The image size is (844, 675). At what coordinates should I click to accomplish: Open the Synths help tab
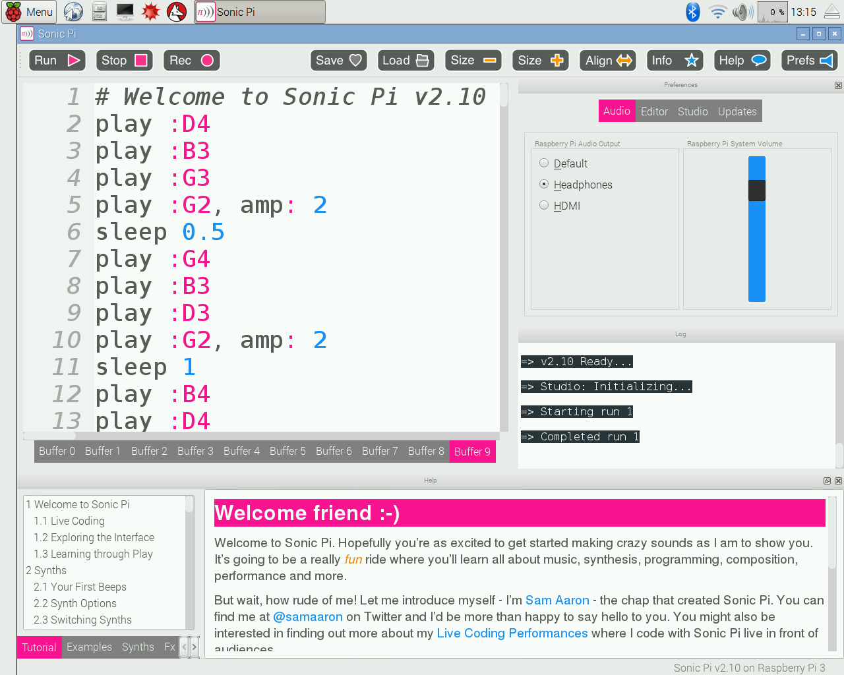click(138, 647)
